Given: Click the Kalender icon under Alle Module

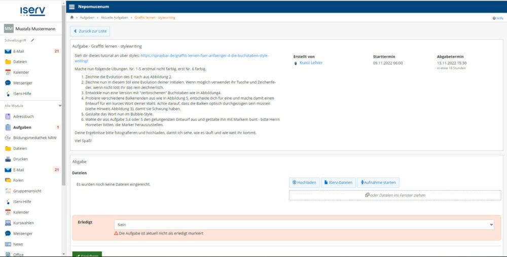Looking at the screenshot, I should tap(8, 212).
